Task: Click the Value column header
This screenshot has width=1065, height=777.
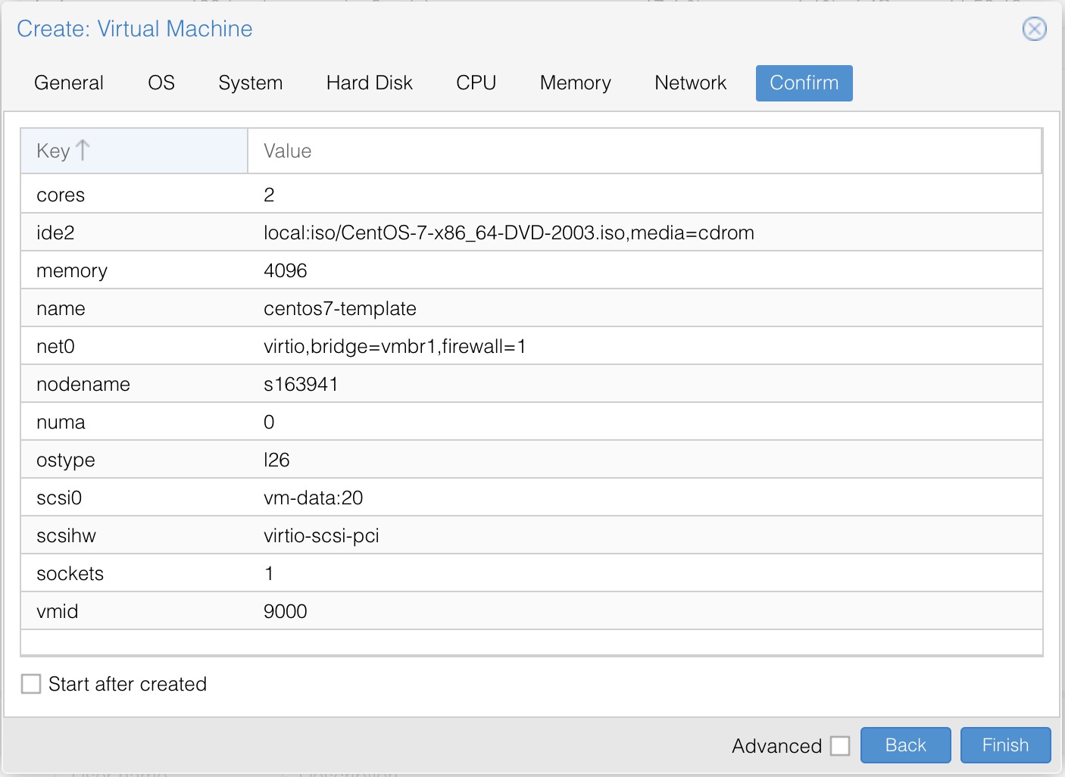Action: coord(645,151)
